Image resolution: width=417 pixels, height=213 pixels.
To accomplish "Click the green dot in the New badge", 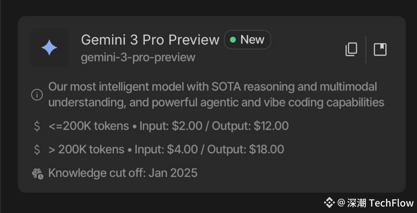I will (x=233, y=40).
